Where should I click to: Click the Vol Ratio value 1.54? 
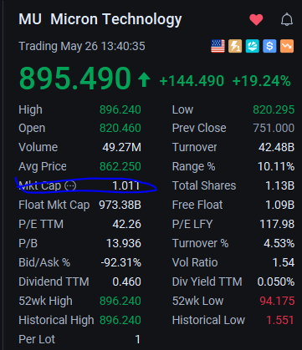pyautogui.click(x=284, y=262)
